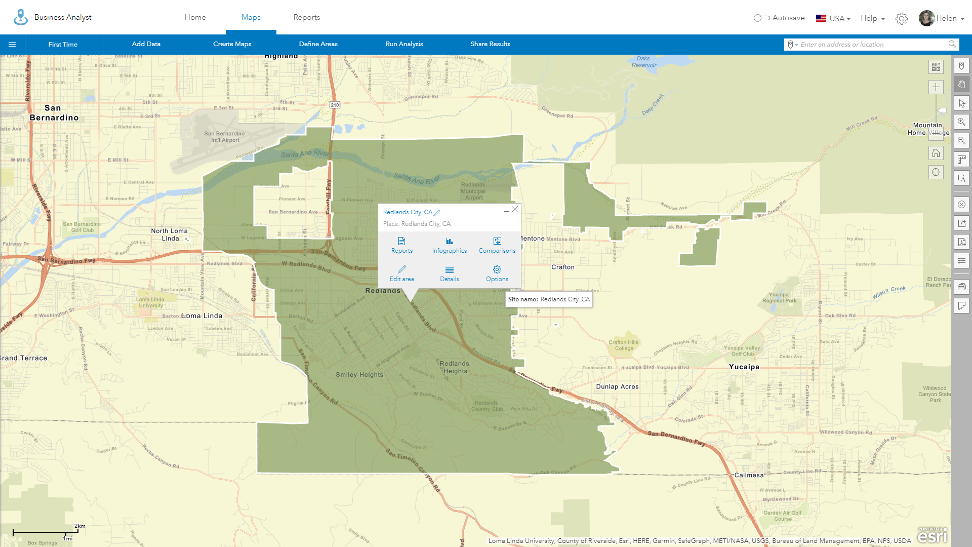972x547 pixels.
Task: Open the Helen user dropdown
Action: click(950, 19)
